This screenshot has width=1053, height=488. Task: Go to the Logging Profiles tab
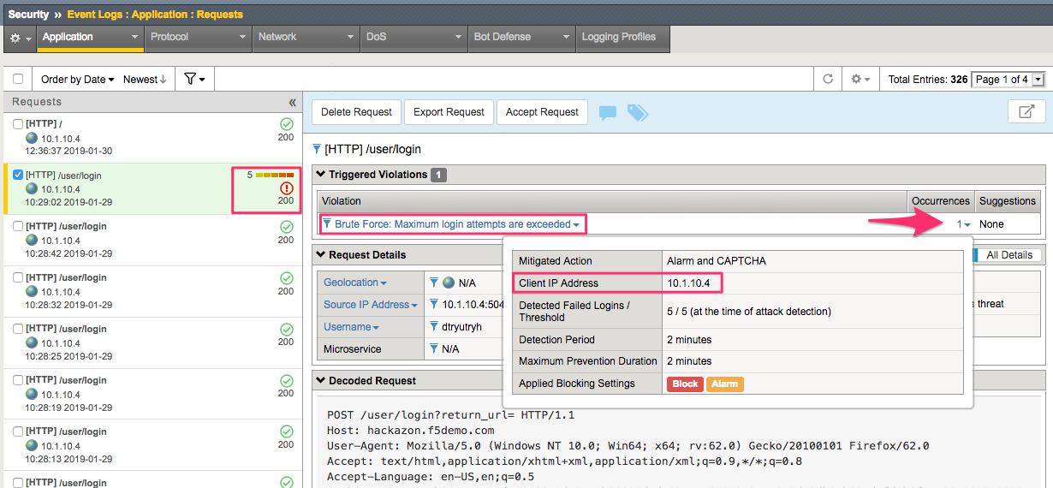pos(622,38)
